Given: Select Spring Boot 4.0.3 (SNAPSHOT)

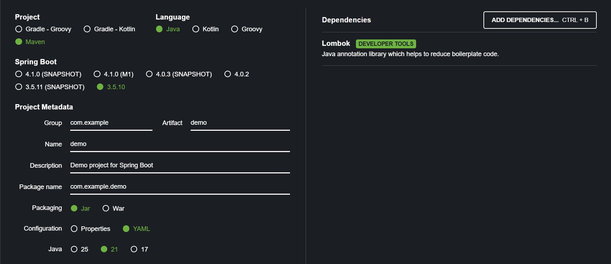Looking at the screenshot, I should pos(179,74).
